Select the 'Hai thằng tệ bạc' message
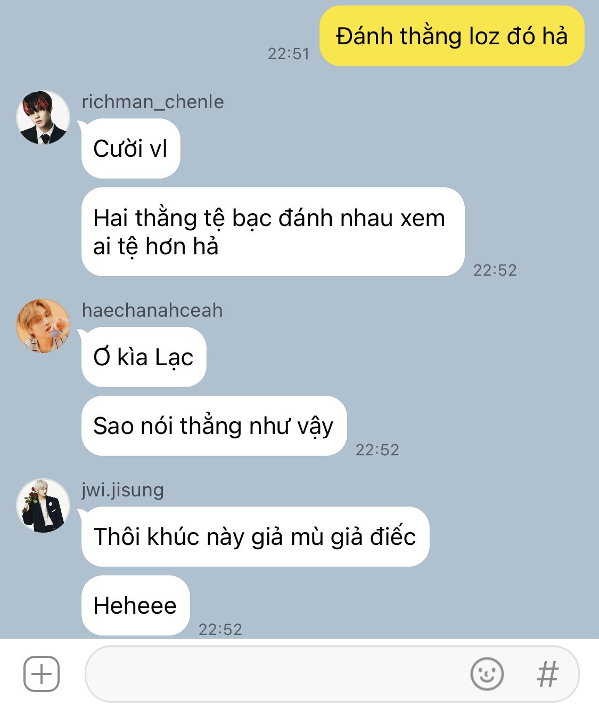 (x=273, y=232)
